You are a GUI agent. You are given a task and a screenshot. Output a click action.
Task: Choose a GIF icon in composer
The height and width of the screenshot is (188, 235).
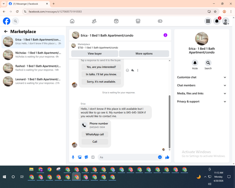click(93, 157)
